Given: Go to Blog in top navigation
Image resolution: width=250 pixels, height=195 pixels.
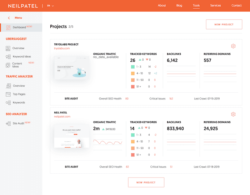Looking at the screenshot, I should click(179, 6).
